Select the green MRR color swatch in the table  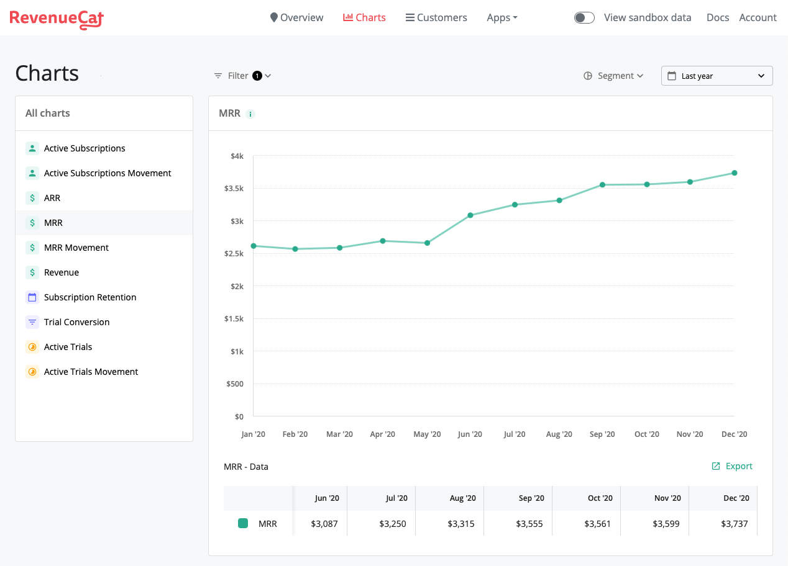tap(242, 524)
